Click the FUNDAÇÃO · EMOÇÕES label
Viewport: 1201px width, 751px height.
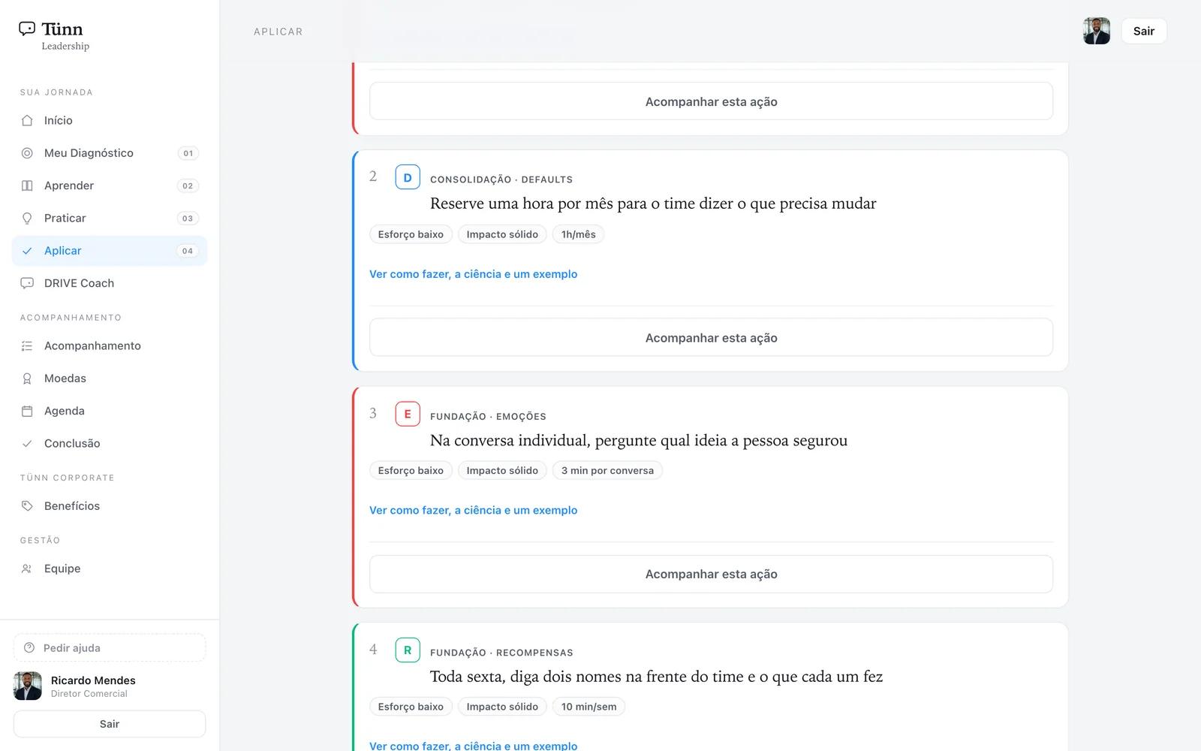488,417
